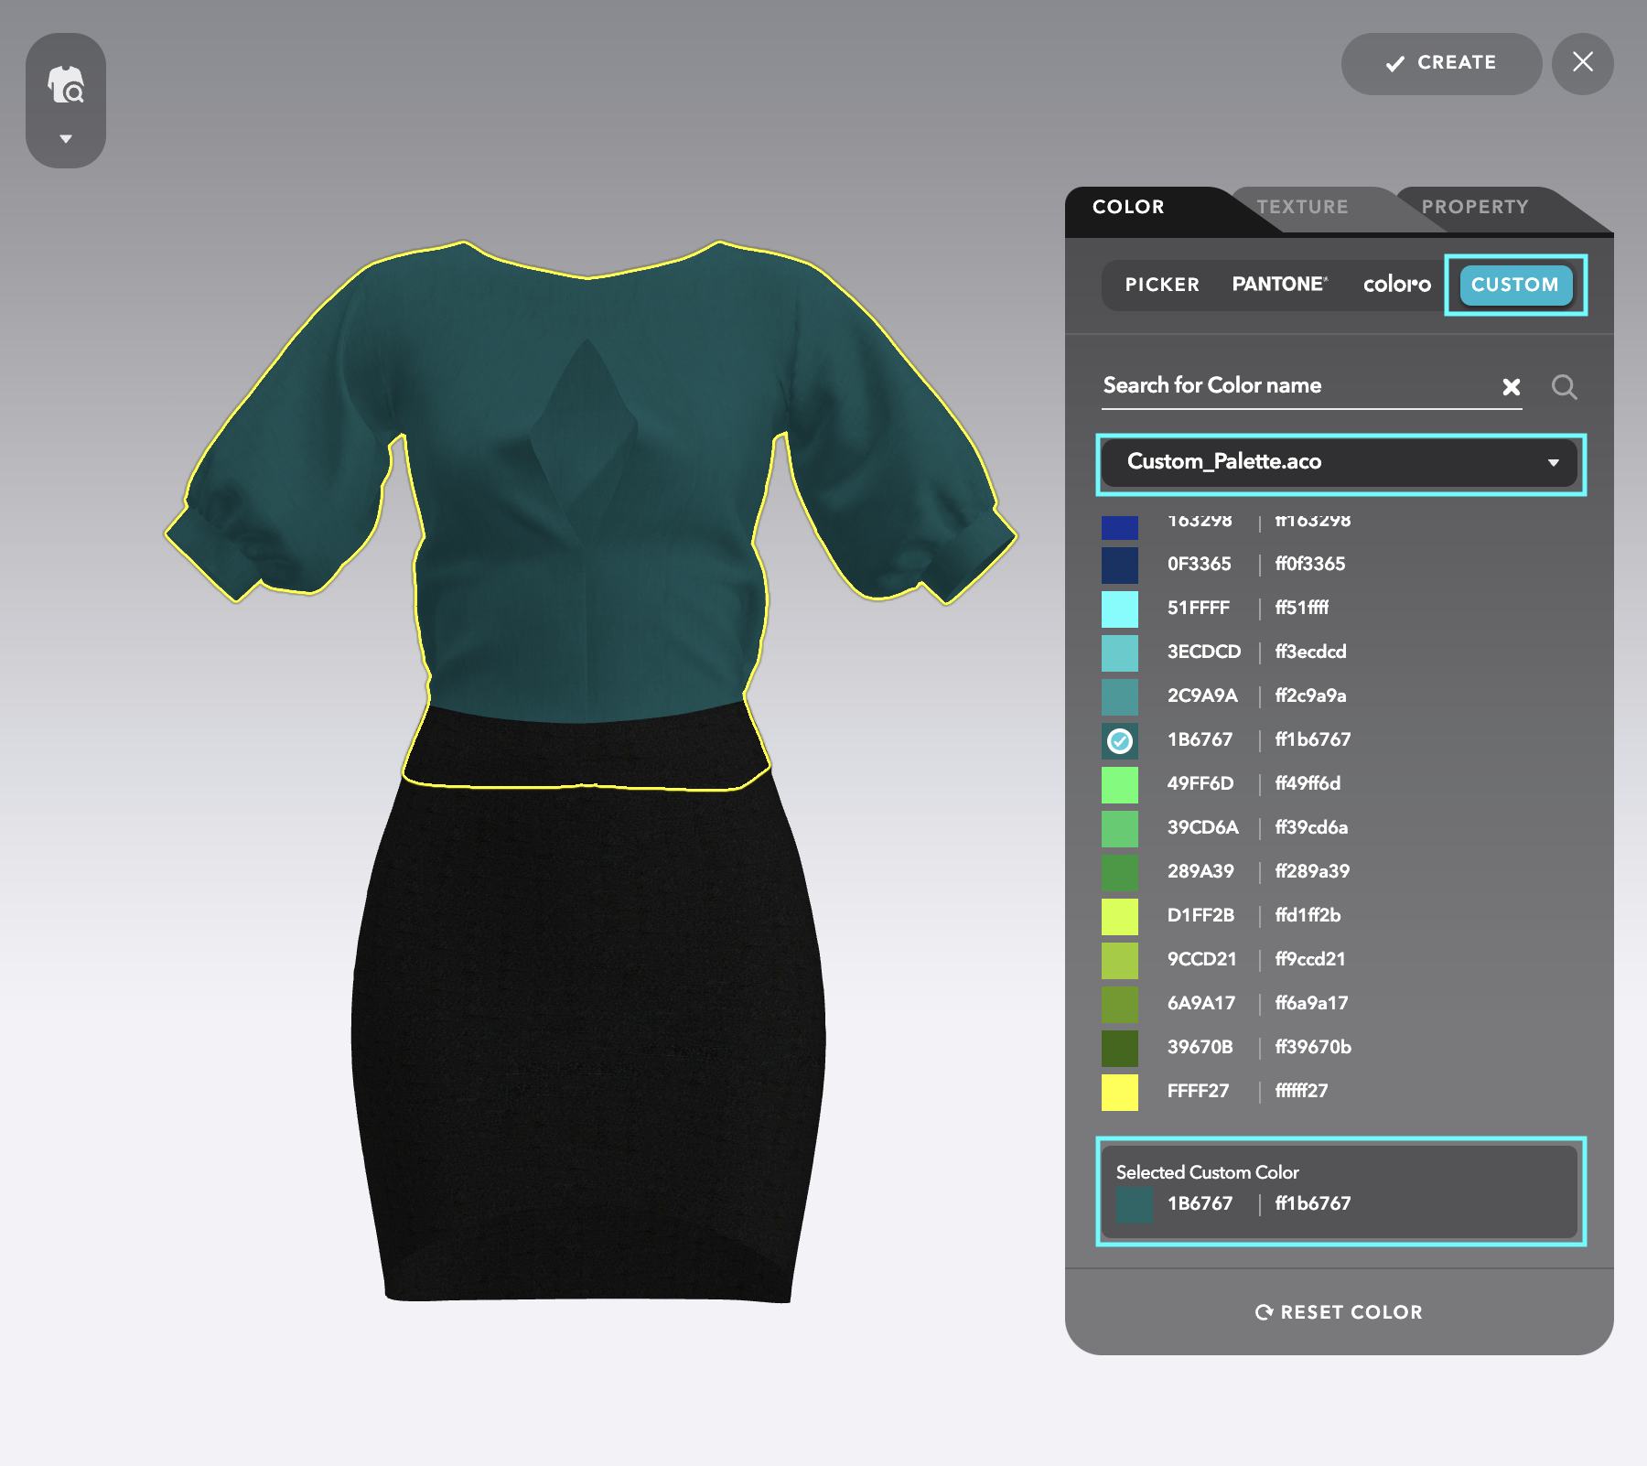Choose the FFFF27 yellow swatch

(1120, 1092)
